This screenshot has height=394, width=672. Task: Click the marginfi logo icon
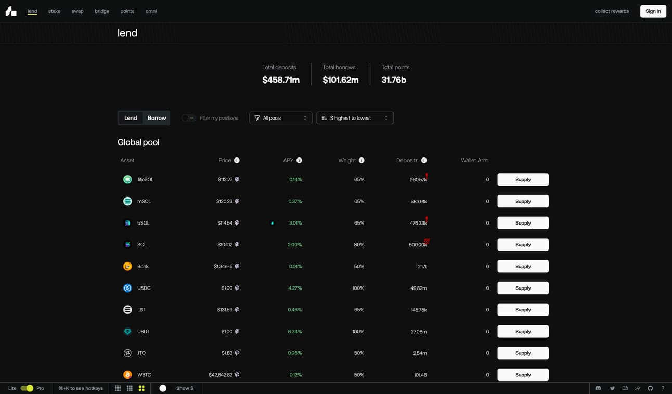pos(11,11)
